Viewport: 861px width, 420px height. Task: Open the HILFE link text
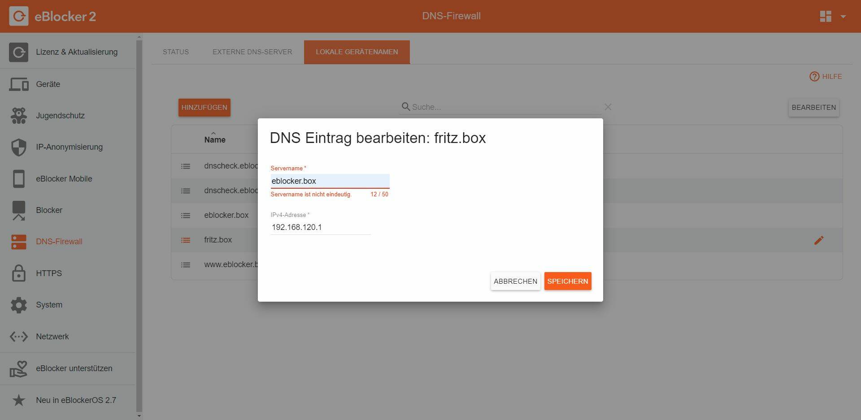(832, 77)
